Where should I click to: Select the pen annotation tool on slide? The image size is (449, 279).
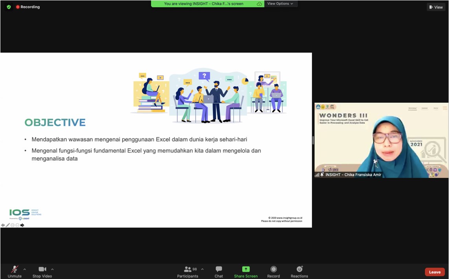tap(7, 225)
